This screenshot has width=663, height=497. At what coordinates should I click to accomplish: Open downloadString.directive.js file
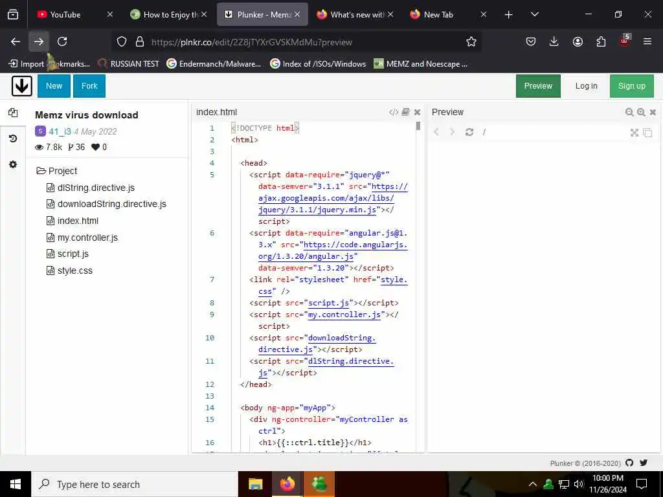pyautogui.click(x=111, y=204)
